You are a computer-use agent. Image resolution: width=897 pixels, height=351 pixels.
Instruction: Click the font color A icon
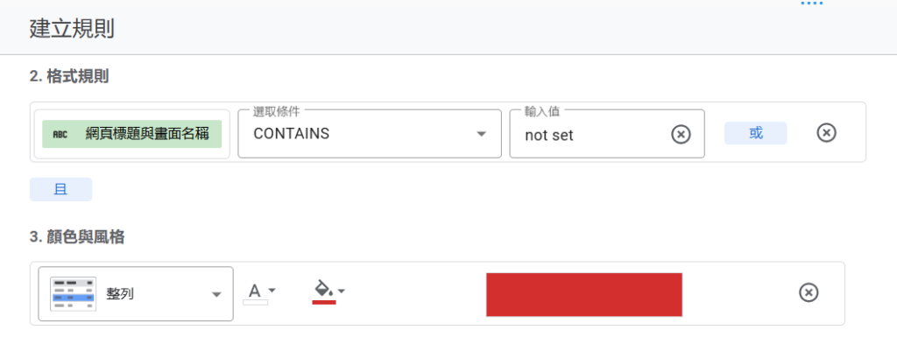pyautogui.click(x=255, y=290)
